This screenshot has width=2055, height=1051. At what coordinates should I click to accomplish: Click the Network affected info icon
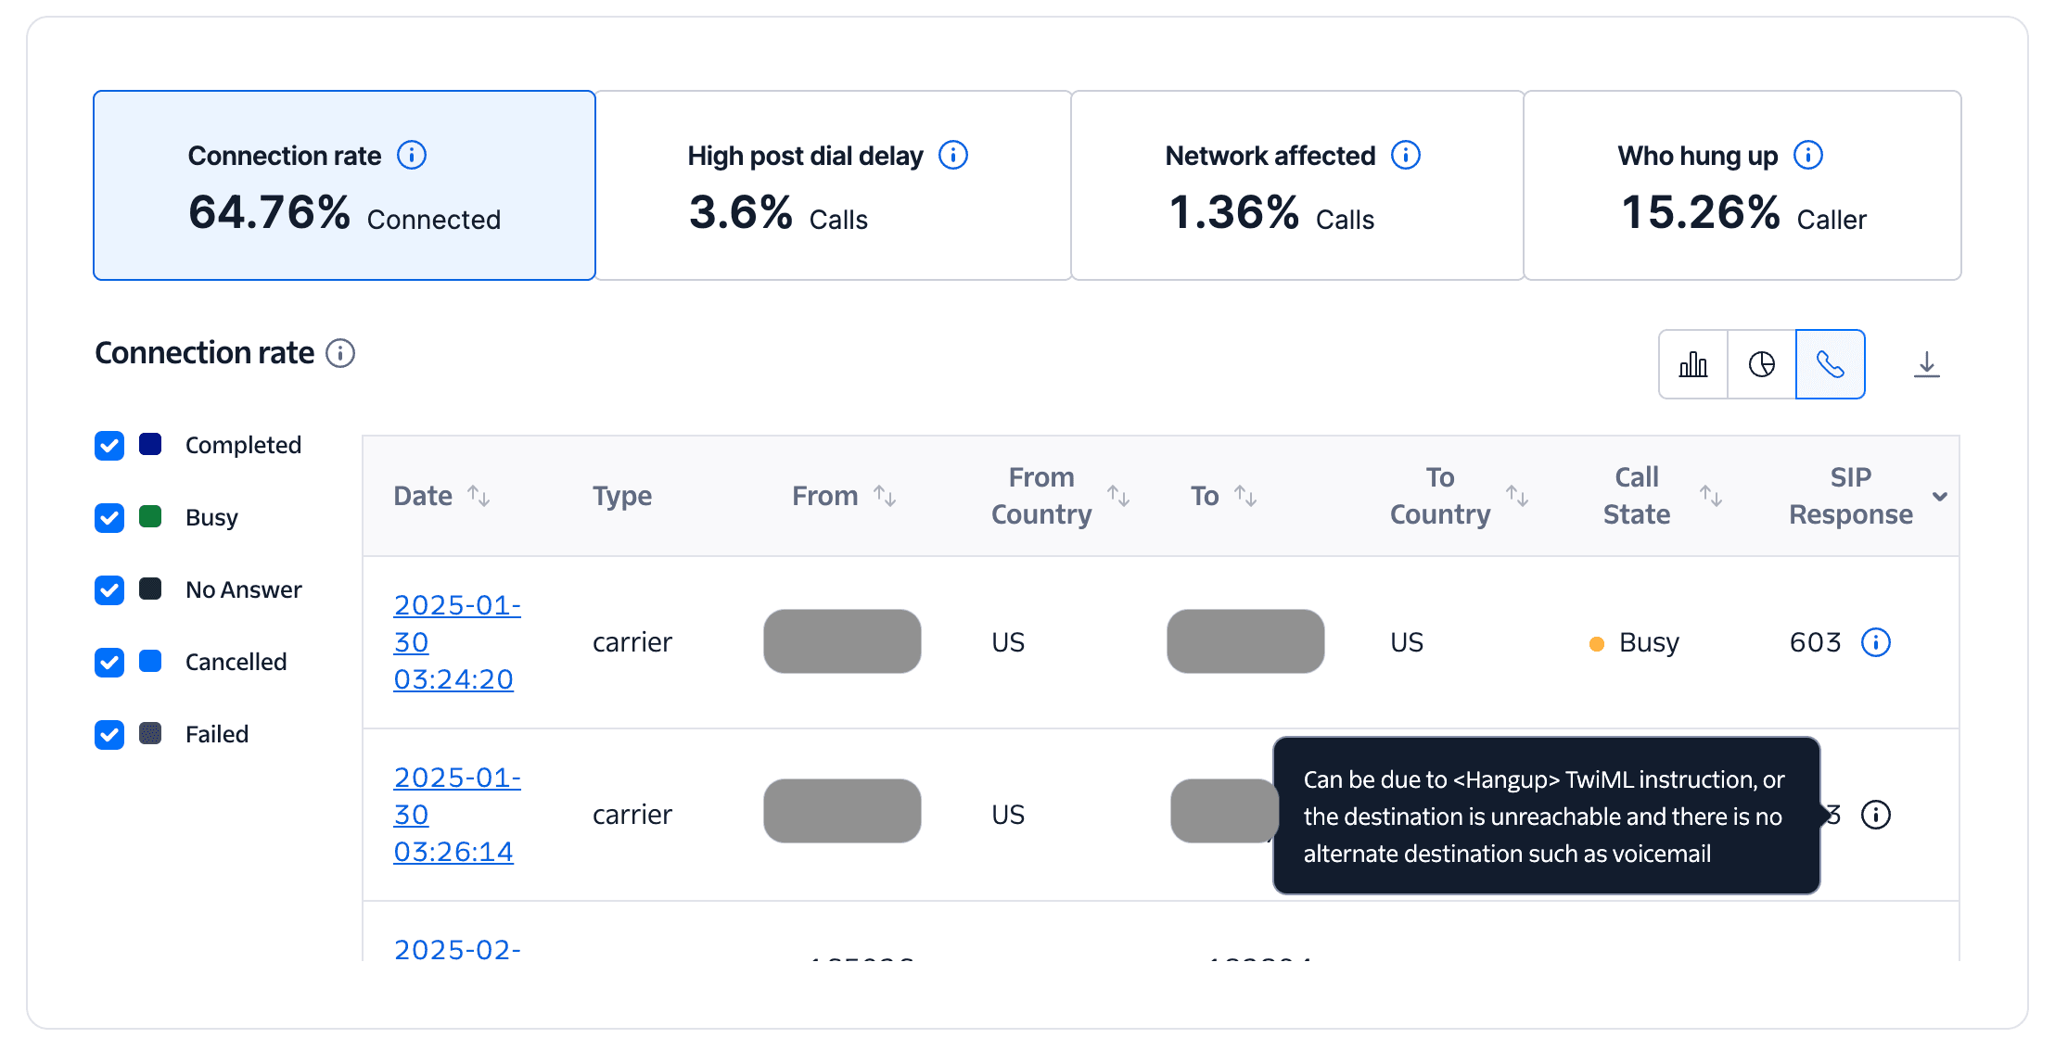1407,155
